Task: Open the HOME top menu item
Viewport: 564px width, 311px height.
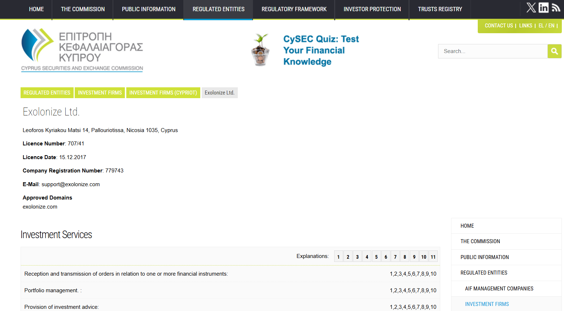Action: click(x=36, y=9)
